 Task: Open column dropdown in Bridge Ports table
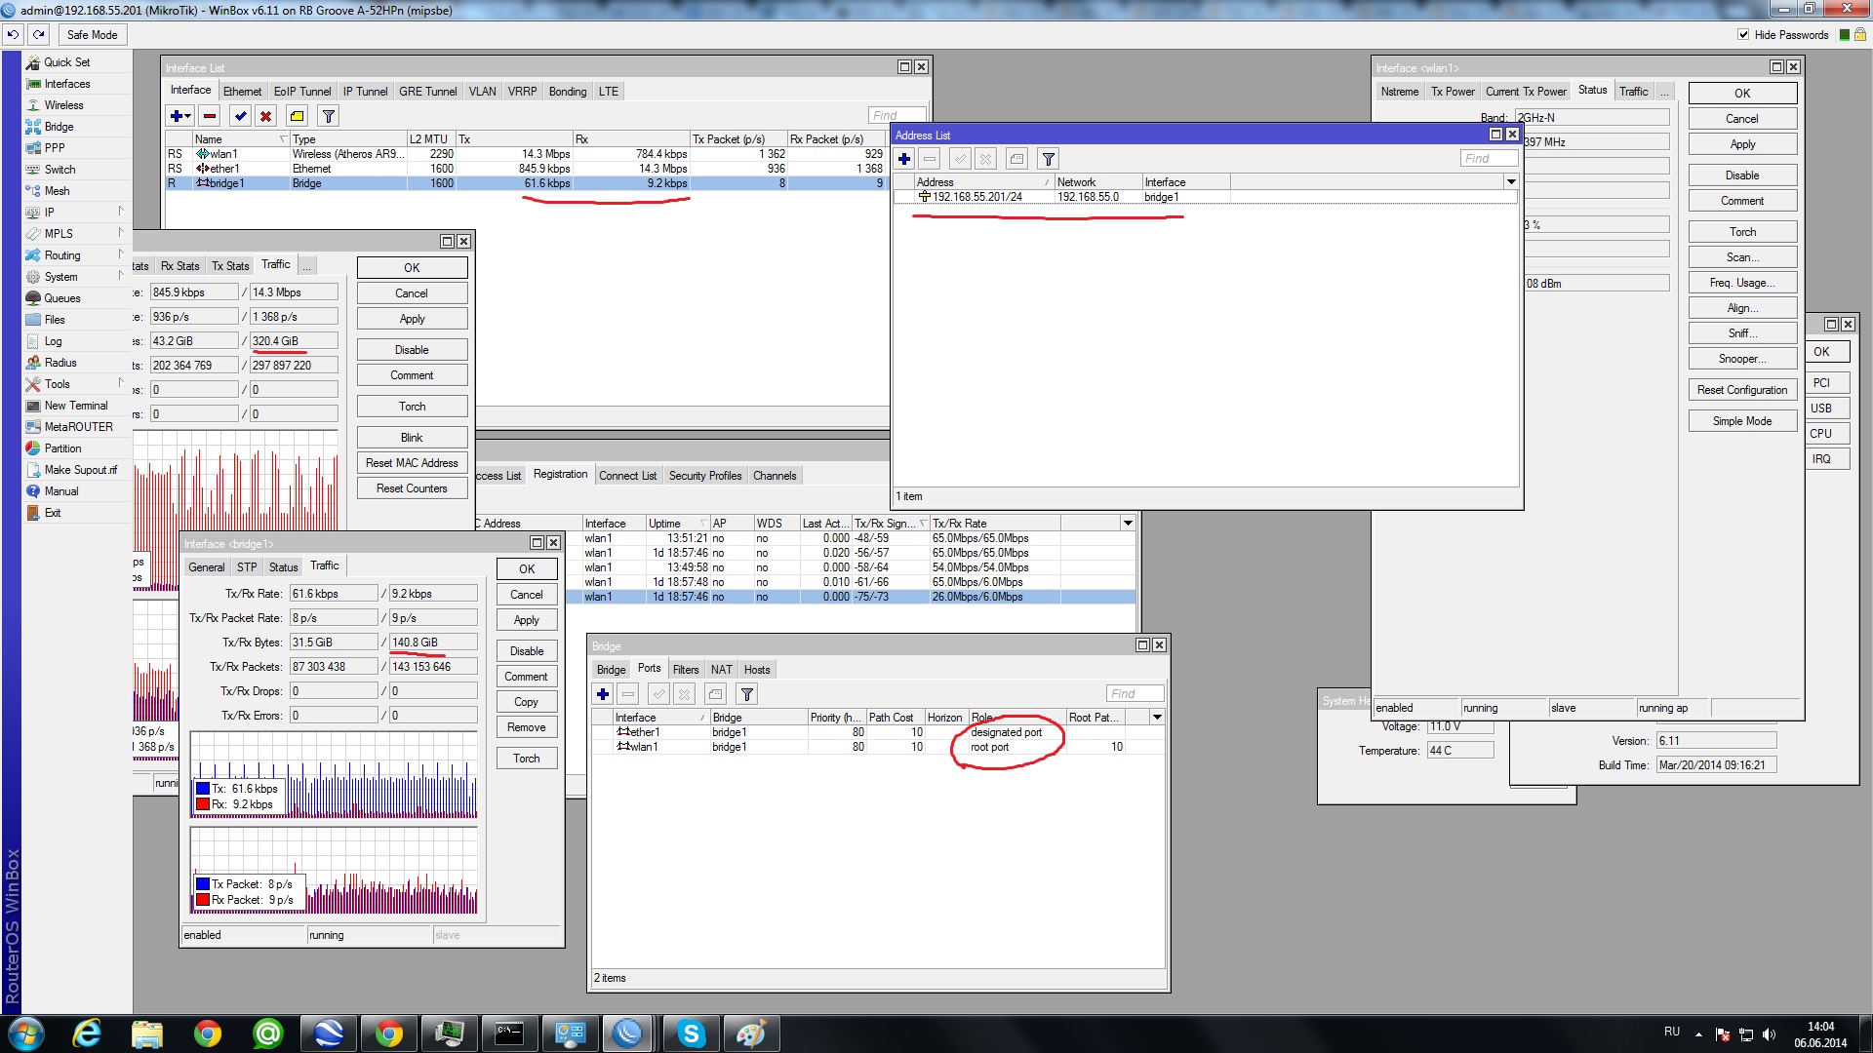(x=1157, y=717)
